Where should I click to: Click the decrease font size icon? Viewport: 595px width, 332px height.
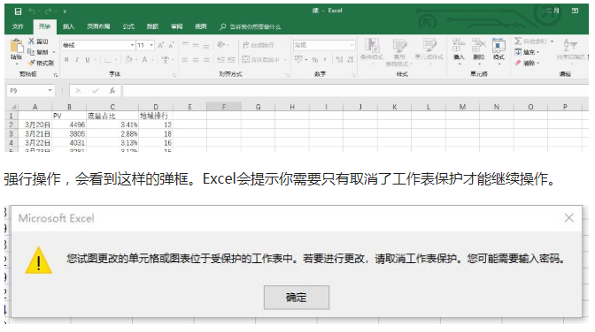pos(171,45)
